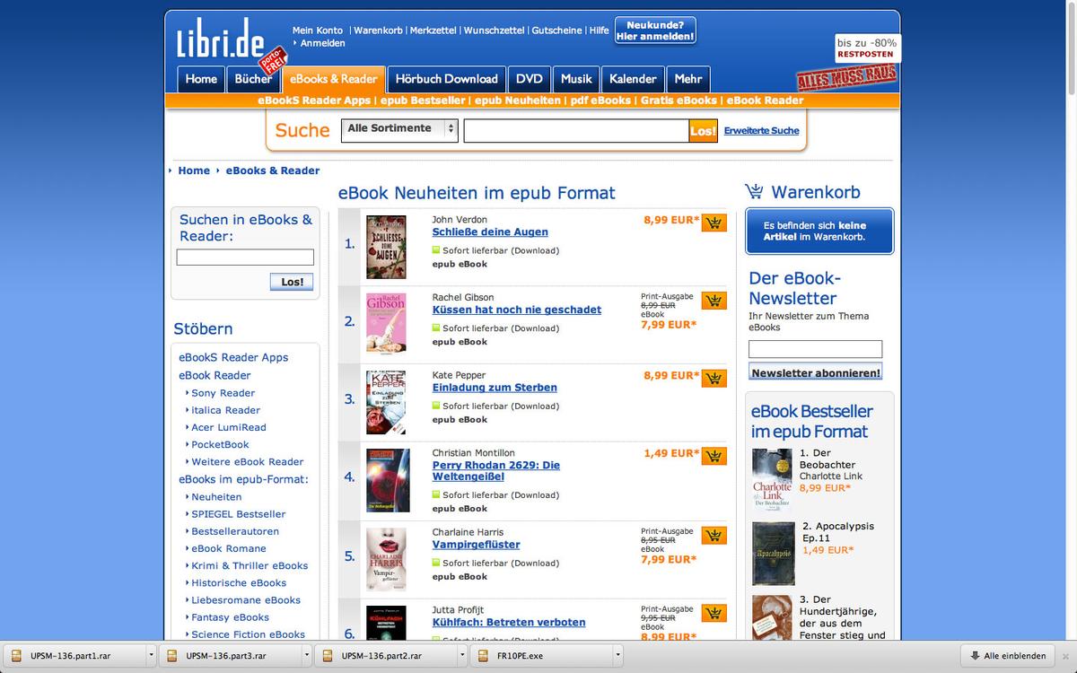Open Der Beobachter bestseller cover
The width and height of the screenshot is (1077, 673).
[x=772, y=480]
